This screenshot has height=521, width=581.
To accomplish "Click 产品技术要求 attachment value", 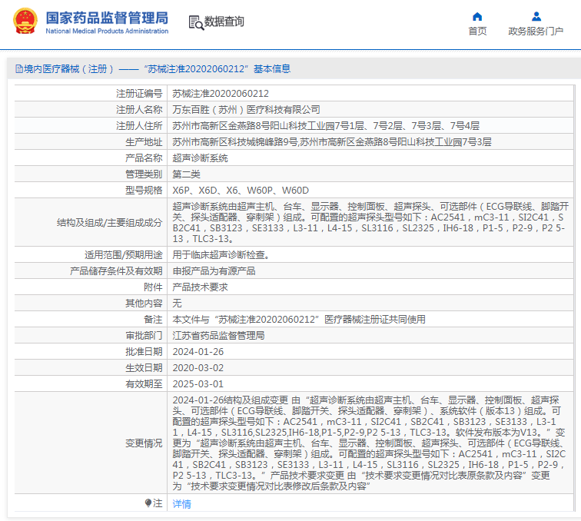I will (x=200, y=287).
